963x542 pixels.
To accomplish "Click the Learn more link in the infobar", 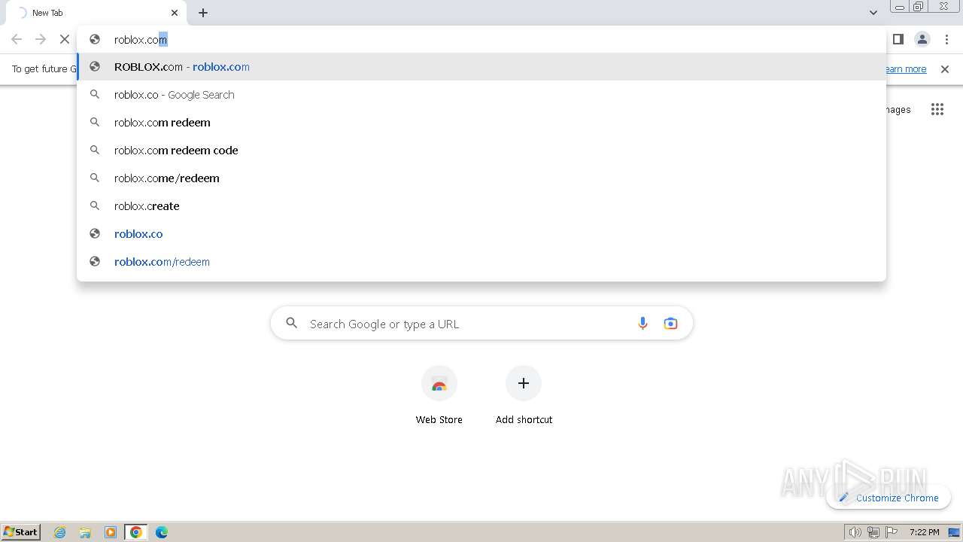I will 906,69.
